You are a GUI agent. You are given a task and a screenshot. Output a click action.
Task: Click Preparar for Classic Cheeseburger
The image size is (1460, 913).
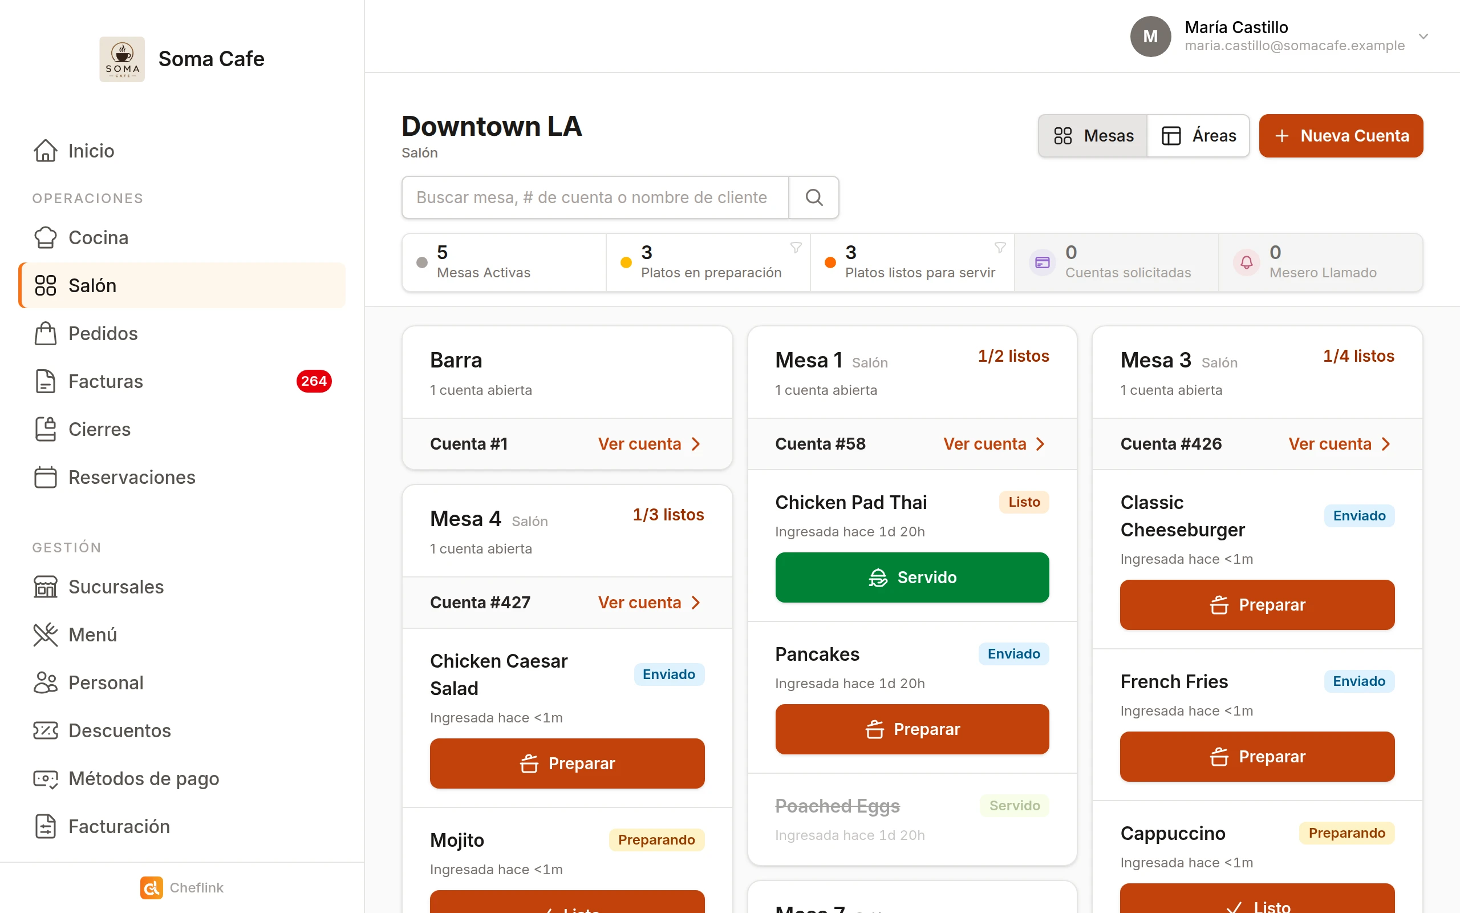1258,605
